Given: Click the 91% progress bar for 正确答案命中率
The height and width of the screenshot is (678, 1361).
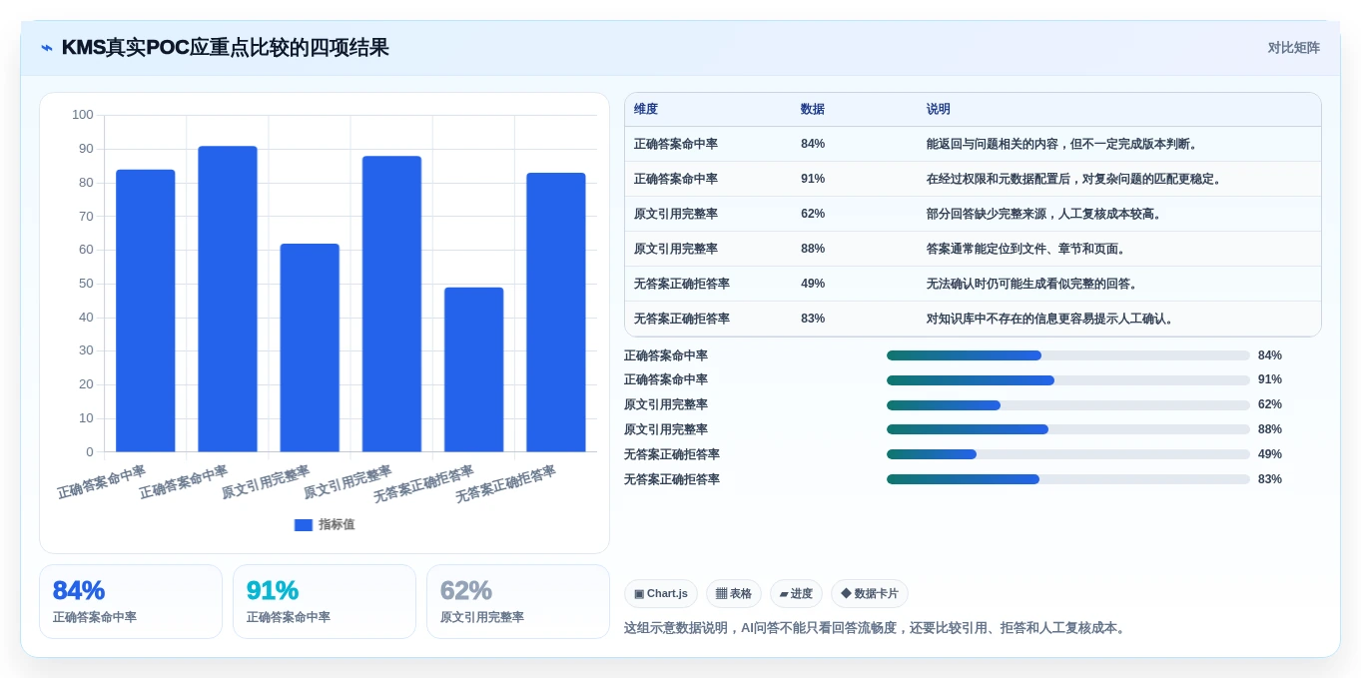Looking at the screenshot, I should click(1067, 380).
